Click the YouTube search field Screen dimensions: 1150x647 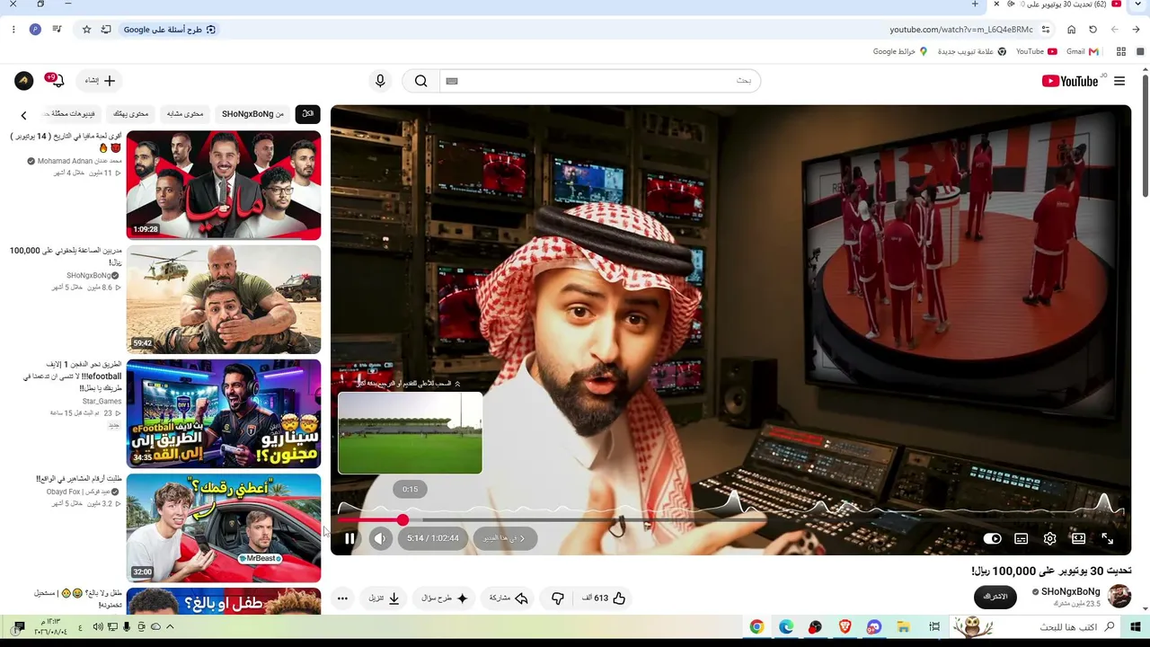(600, 81)
